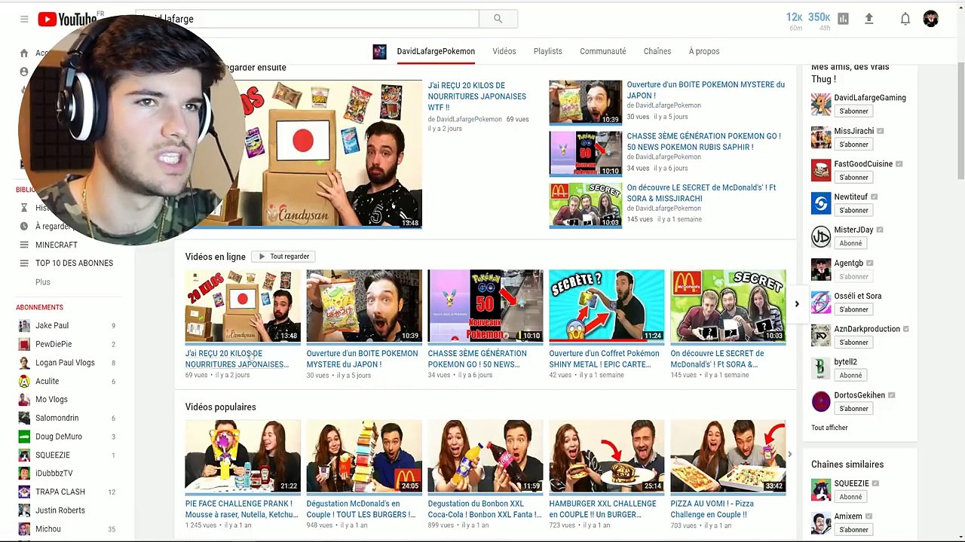Open the CHASSE 3ÈME GÉNÉRATION thumbnail in Vidéos en ligne
965x542 pixels.
point(486,306)
